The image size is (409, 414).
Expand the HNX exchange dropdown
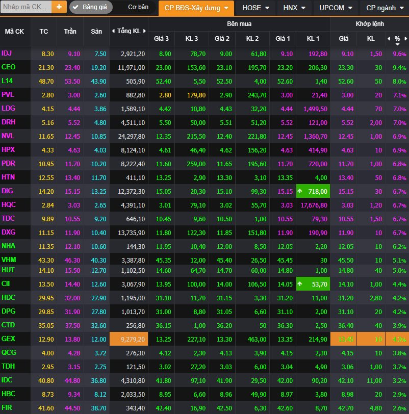[x=294, y=8]
